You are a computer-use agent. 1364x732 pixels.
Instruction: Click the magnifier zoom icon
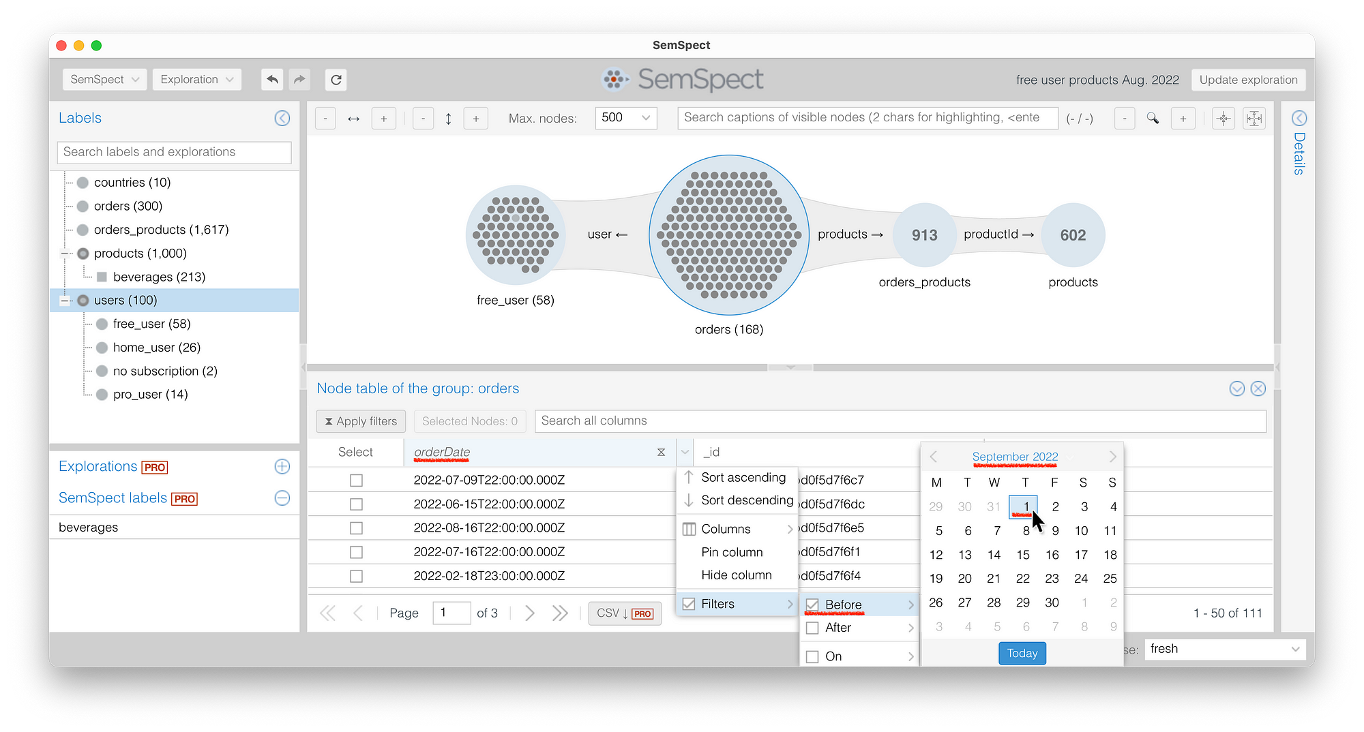pyautogui.click(x=1153, y=118)
